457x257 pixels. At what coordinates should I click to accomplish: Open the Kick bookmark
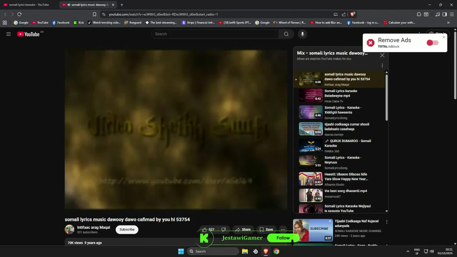coord(79,22)
